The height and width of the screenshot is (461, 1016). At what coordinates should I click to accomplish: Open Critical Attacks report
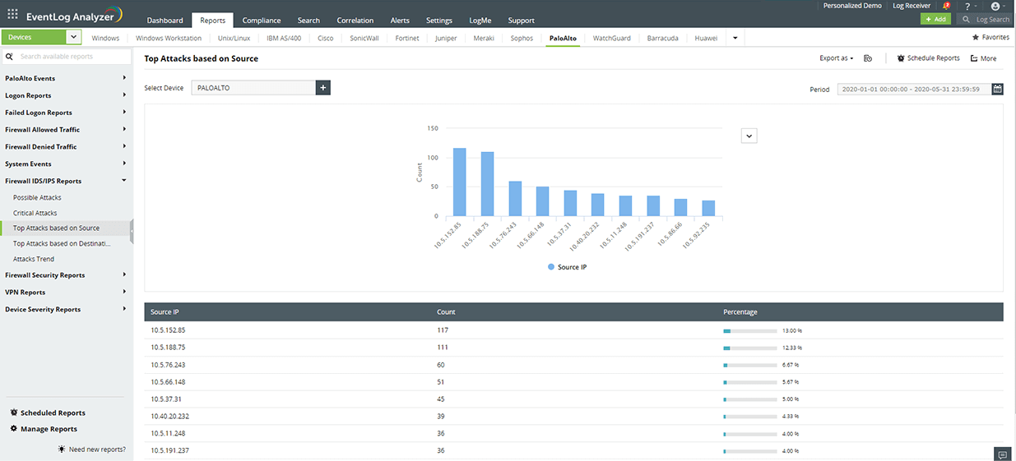pos(35,213)
